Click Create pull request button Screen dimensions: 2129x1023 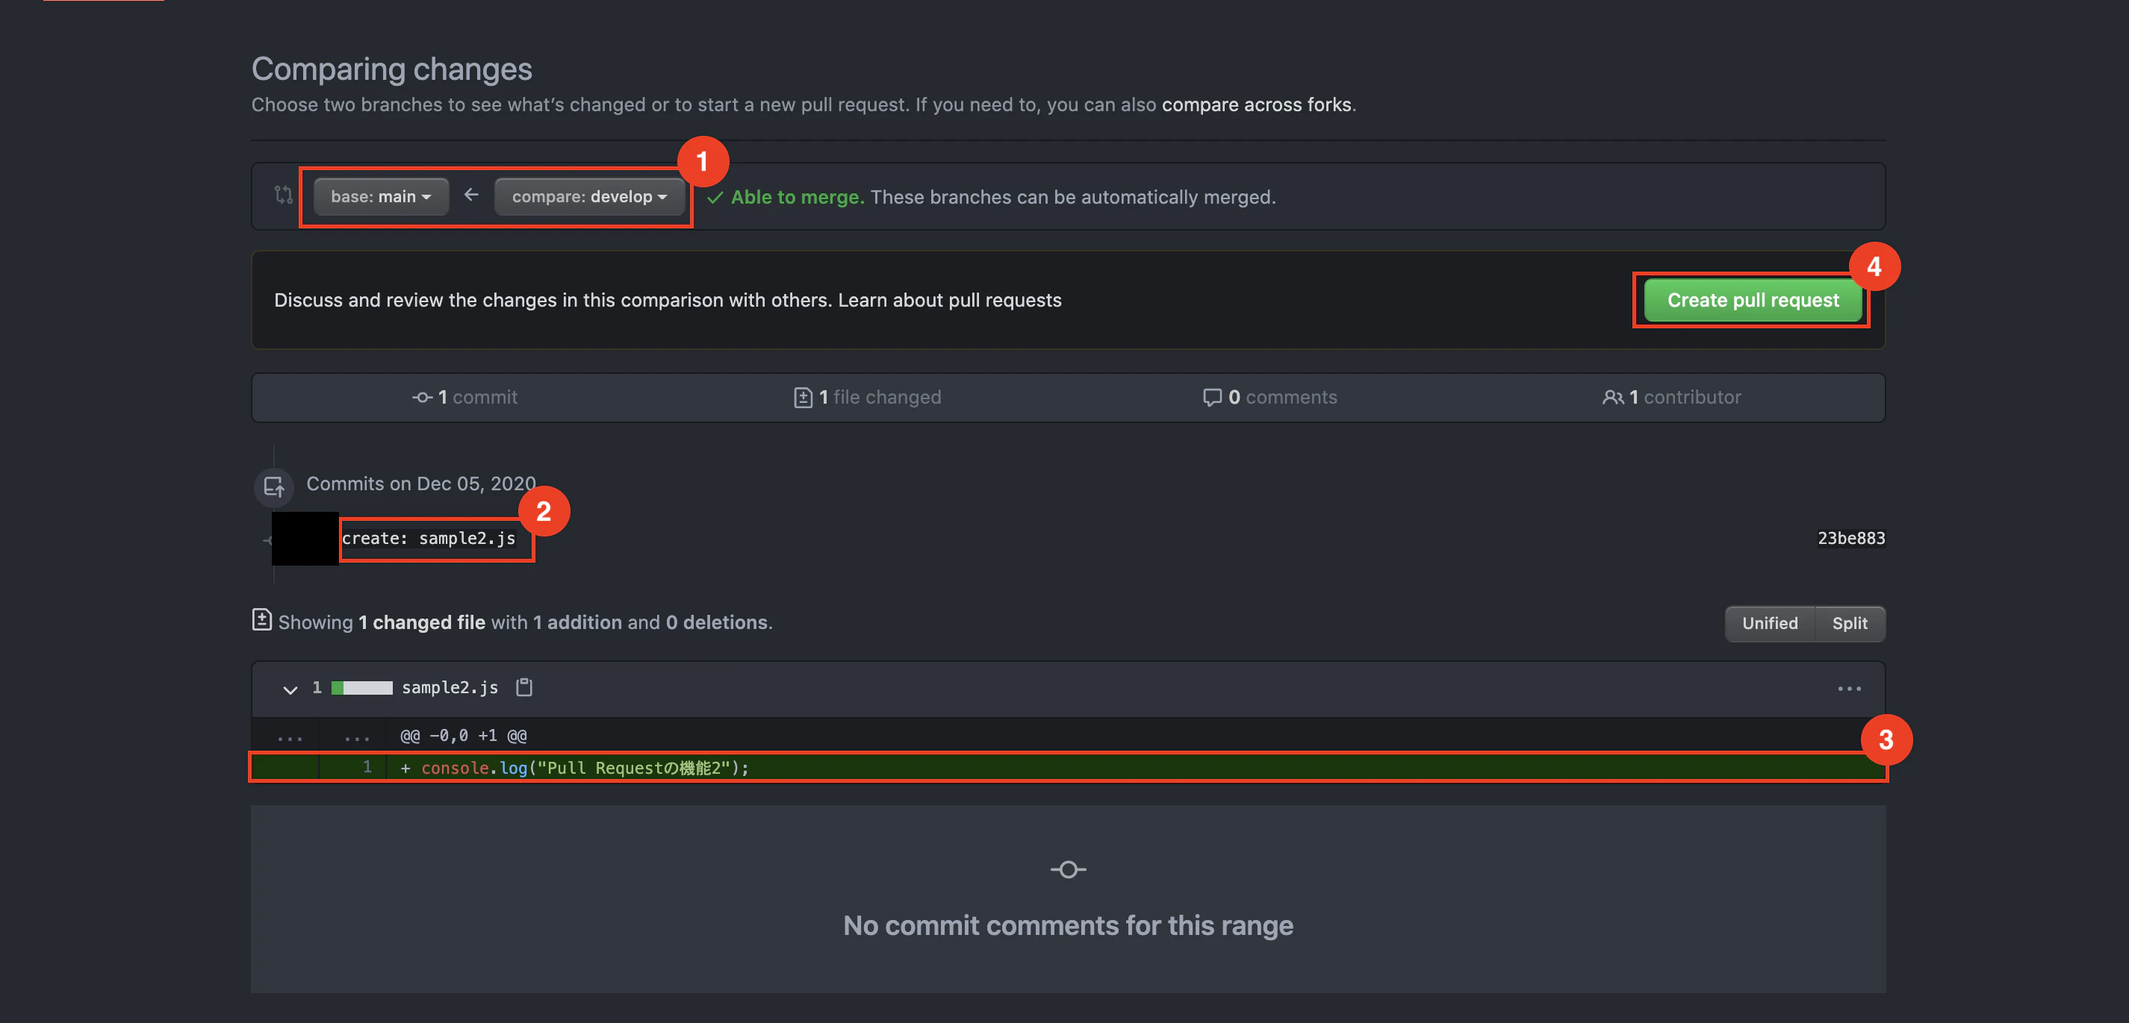point(1752,301)
